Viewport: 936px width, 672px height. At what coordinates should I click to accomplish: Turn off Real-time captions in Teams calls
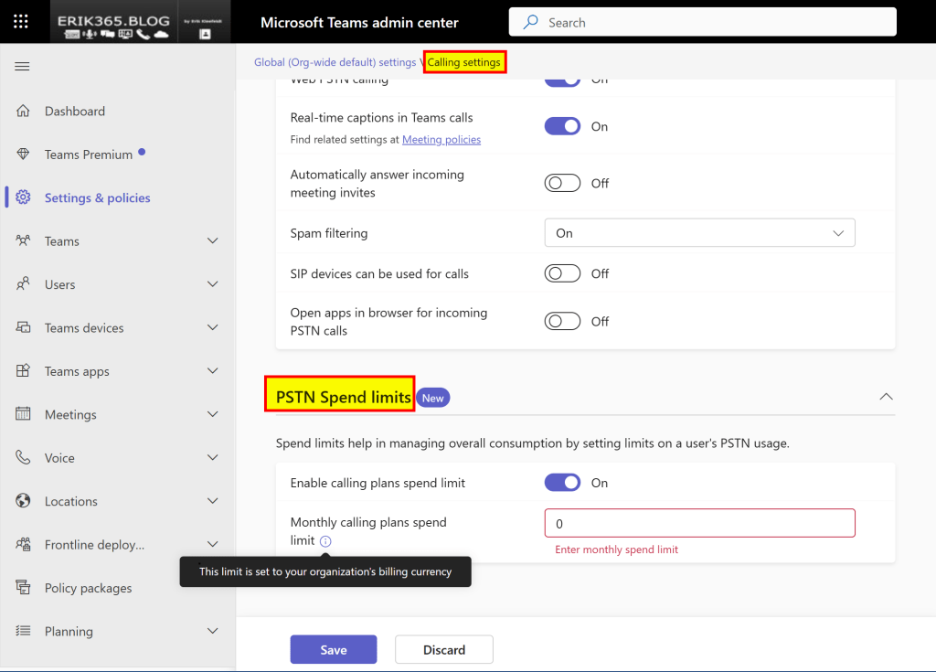click(562, 126)
